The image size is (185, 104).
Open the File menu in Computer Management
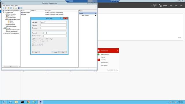(x=4, y=6)
